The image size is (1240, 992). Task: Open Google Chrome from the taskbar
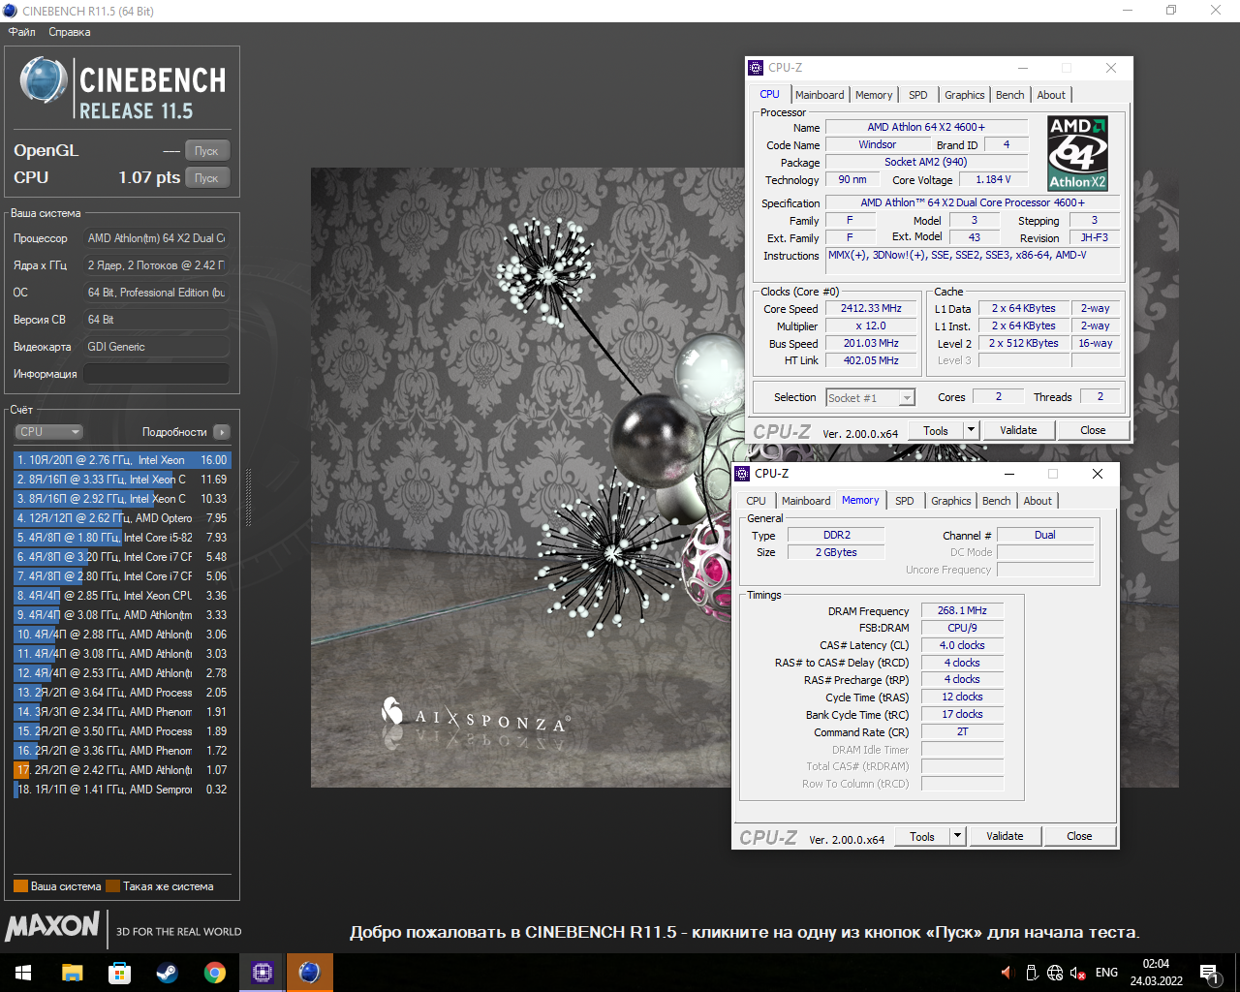pos(214,973)
